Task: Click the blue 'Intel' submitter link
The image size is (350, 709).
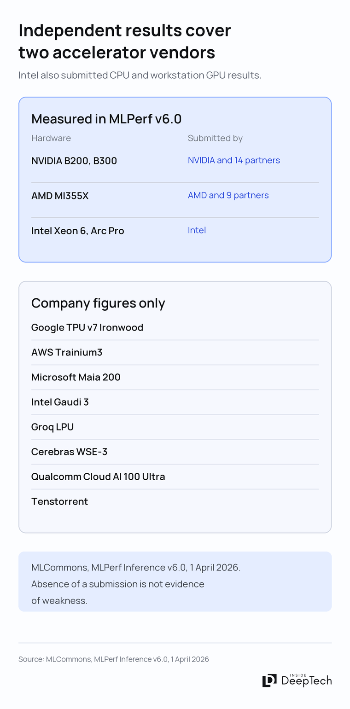Action: 197,230
